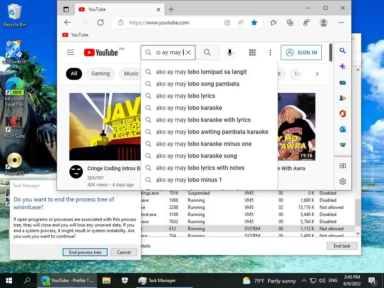Image resolution: width=384 pixels, height=288 pixels.
Task: Refresh the YouTube page
Action: pyautogui.click(x=100, y=22)
